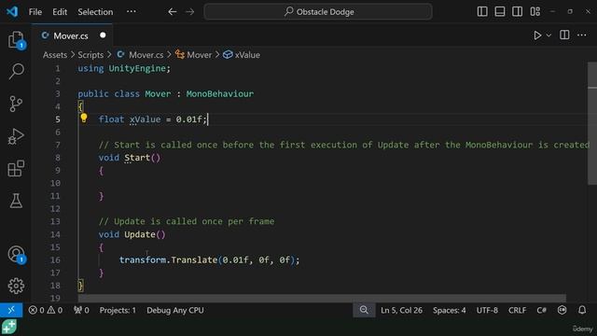Open the Edit menu
The image size is (597, 336).
coord(60,12)
